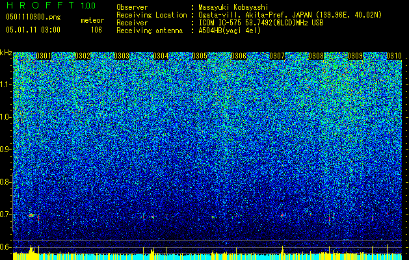This screenshot has width=409, height=260.
Task: Click the 0308 time marker
Action: 316,56
